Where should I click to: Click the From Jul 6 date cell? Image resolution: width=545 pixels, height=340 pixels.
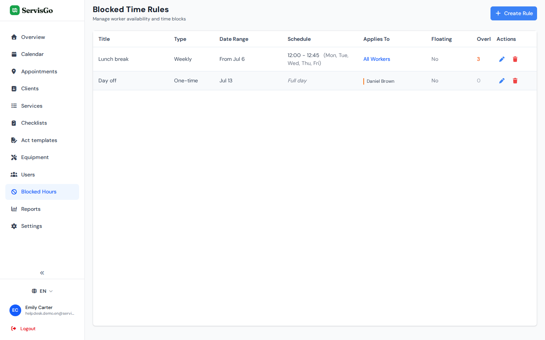coord(232,59)
